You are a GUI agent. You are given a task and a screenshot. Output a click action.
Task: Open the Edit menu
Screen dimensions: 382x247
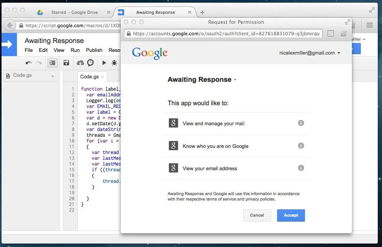click(43, 50)
